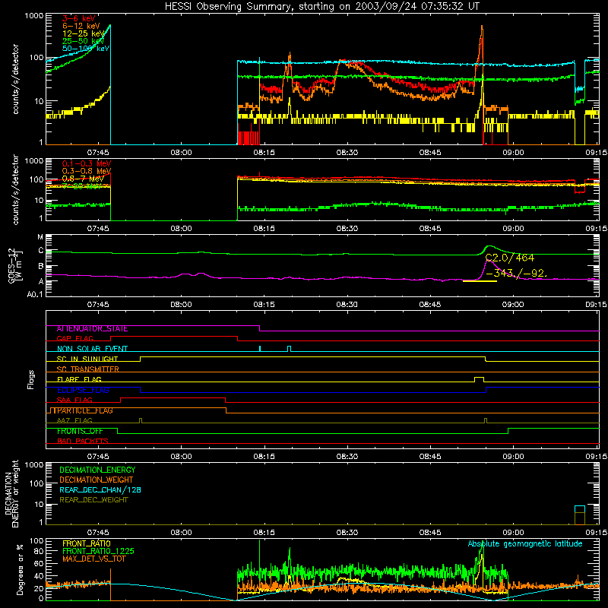Select the REAR_DEC_CHAN/128 legend label
This screenshot has height=608, width=608.
100,490
